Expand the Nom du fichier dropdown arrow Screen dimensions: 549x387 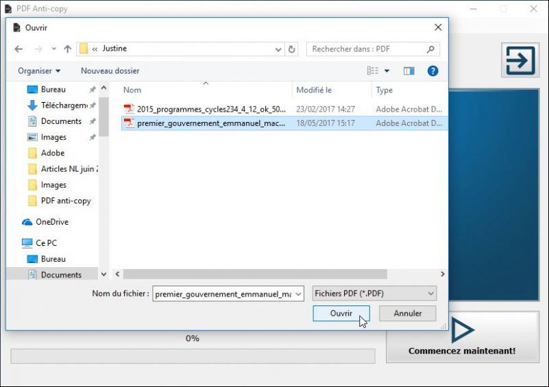coord(298,294)
